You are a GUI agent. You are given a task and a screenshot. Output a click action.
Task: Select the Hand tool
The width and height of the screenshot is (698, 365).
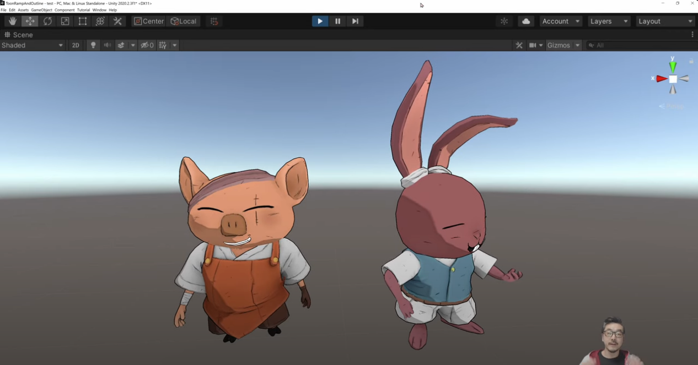pos(12,21)
